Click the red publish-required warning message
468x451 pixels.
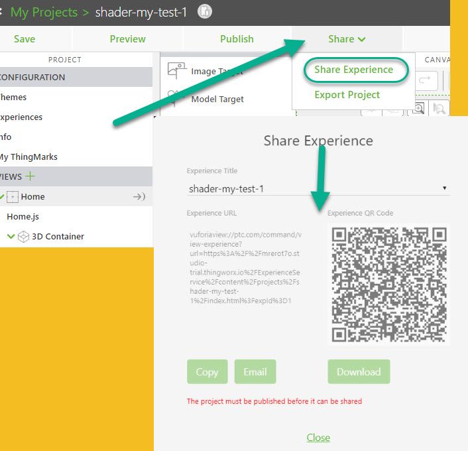click(x=274, y=401)
